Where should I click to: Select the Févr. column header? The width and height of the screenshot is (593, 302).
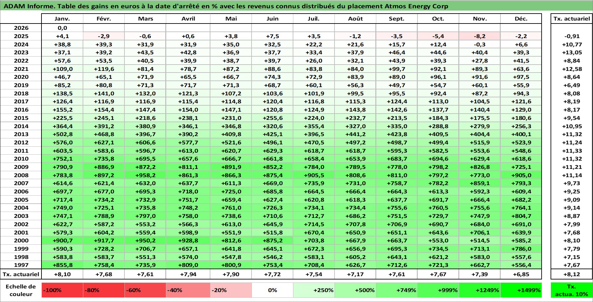click(x=104, y=19)
